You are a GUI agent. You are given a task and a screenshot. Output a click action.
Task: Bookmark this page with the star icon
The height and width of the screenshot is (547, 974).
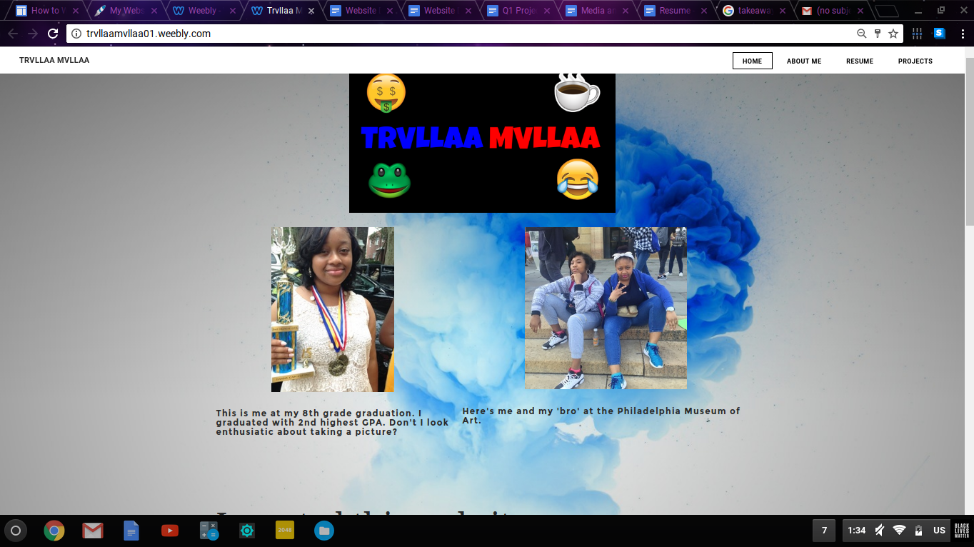[893, 34]
